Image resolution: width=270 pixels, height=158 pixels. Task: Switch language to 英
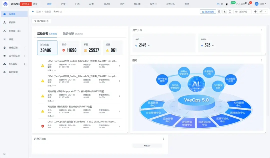222,4
